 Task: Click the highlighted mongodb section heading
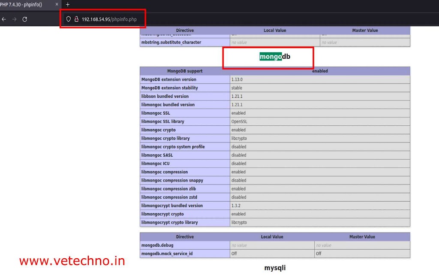[275, 56]
